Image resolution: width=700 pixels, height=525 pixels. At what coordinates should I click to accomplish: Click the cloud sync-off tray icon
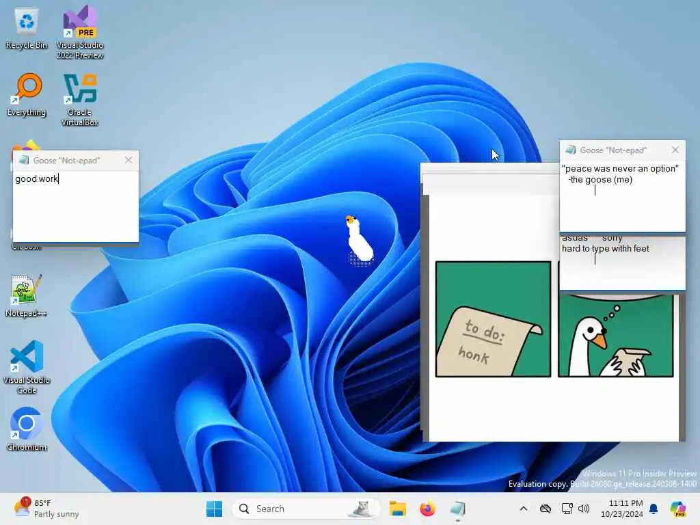pos(545,509)
